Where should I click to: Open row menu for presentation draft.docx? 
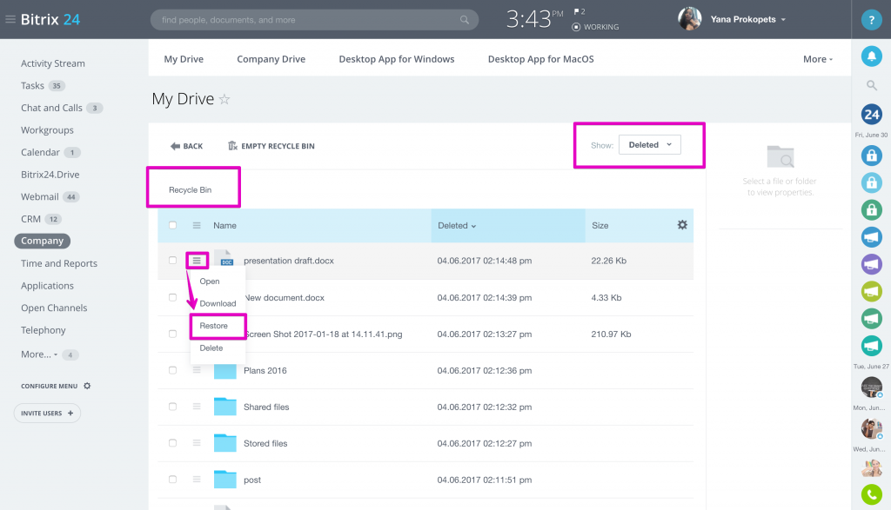(197, 261)
